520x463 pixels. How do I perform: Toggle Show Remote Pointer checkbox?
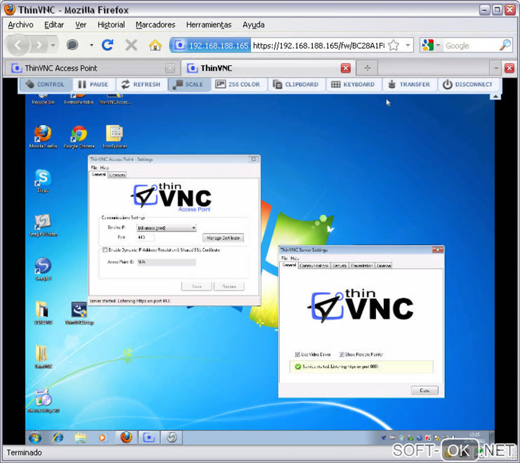pos(342,354)
